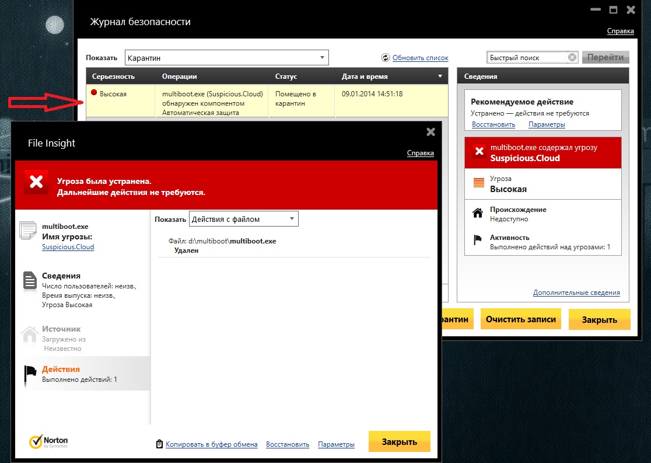
Task: Open Справка in Журнал безопасности window
Action: (620, 31)
